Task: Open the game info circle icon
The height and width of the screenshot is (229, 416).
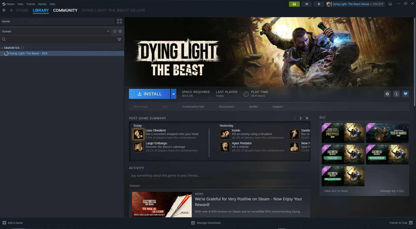Action: (x=396, y=94)
